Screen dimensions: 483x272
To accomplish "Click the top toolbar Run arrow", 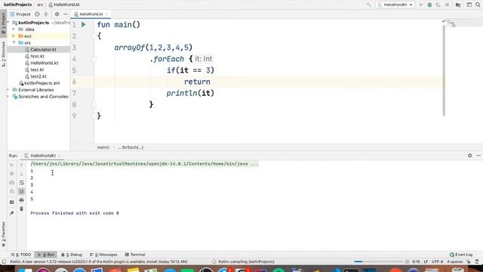I will click(421, 5).
